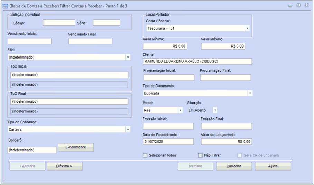Click the Data de Recebimento field
Image resolution: width=314 pixels, height=185 pixels.
tap(169, 142)
